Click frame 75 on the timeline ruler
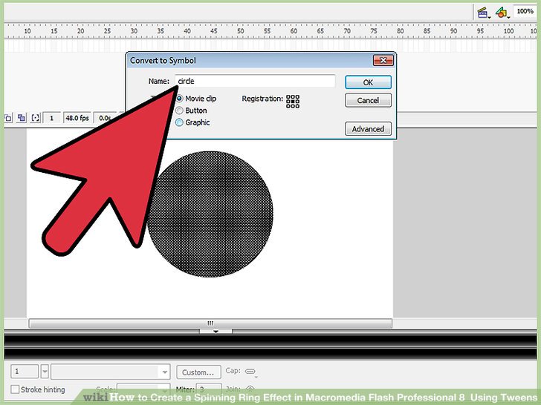541x405 pixels. pyautogui.click(x=374, y=31)
